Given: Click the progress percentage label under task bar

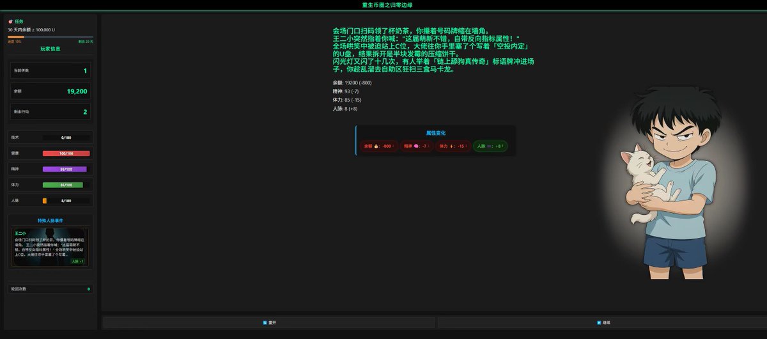Looking at the screenshot, I should pos(14,41).
